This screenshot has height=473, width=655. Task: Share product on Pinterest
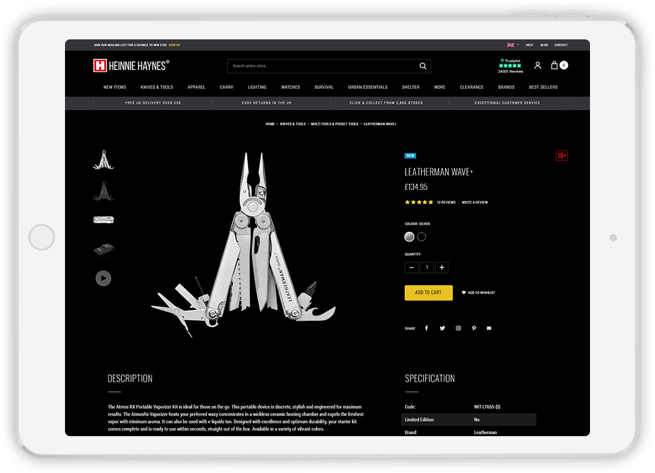pos(474,328)
